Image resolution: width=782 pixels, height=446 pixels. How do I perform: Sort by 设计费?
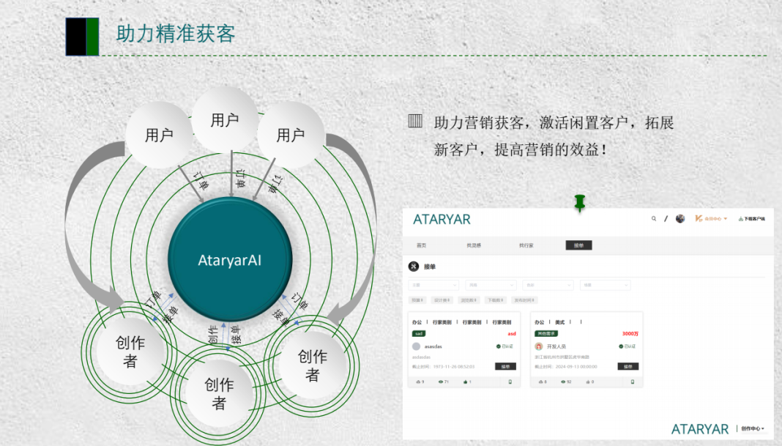[x=442, y=300]
